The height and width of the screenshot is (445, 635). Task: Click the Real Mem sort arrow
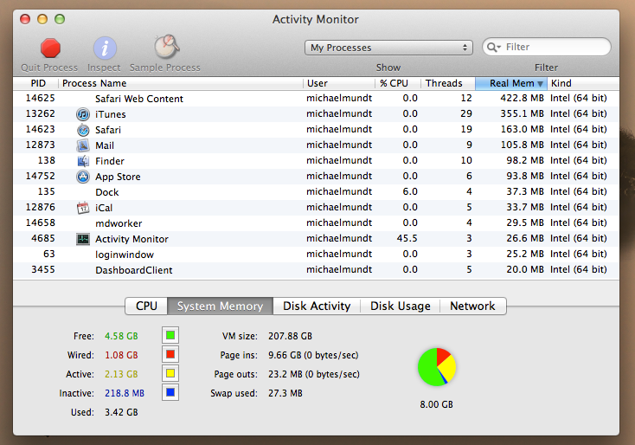pyautogui.click(x=540, y=83)
